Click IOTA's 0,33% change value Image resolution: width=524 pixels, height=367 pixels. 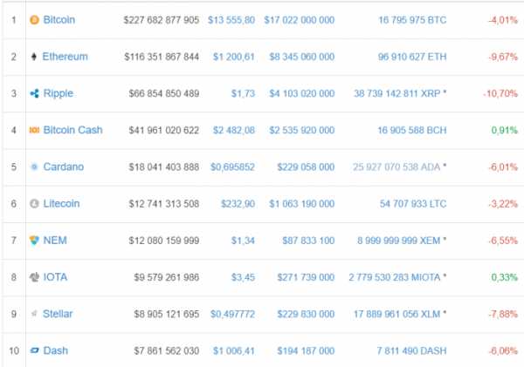[504, 277]
